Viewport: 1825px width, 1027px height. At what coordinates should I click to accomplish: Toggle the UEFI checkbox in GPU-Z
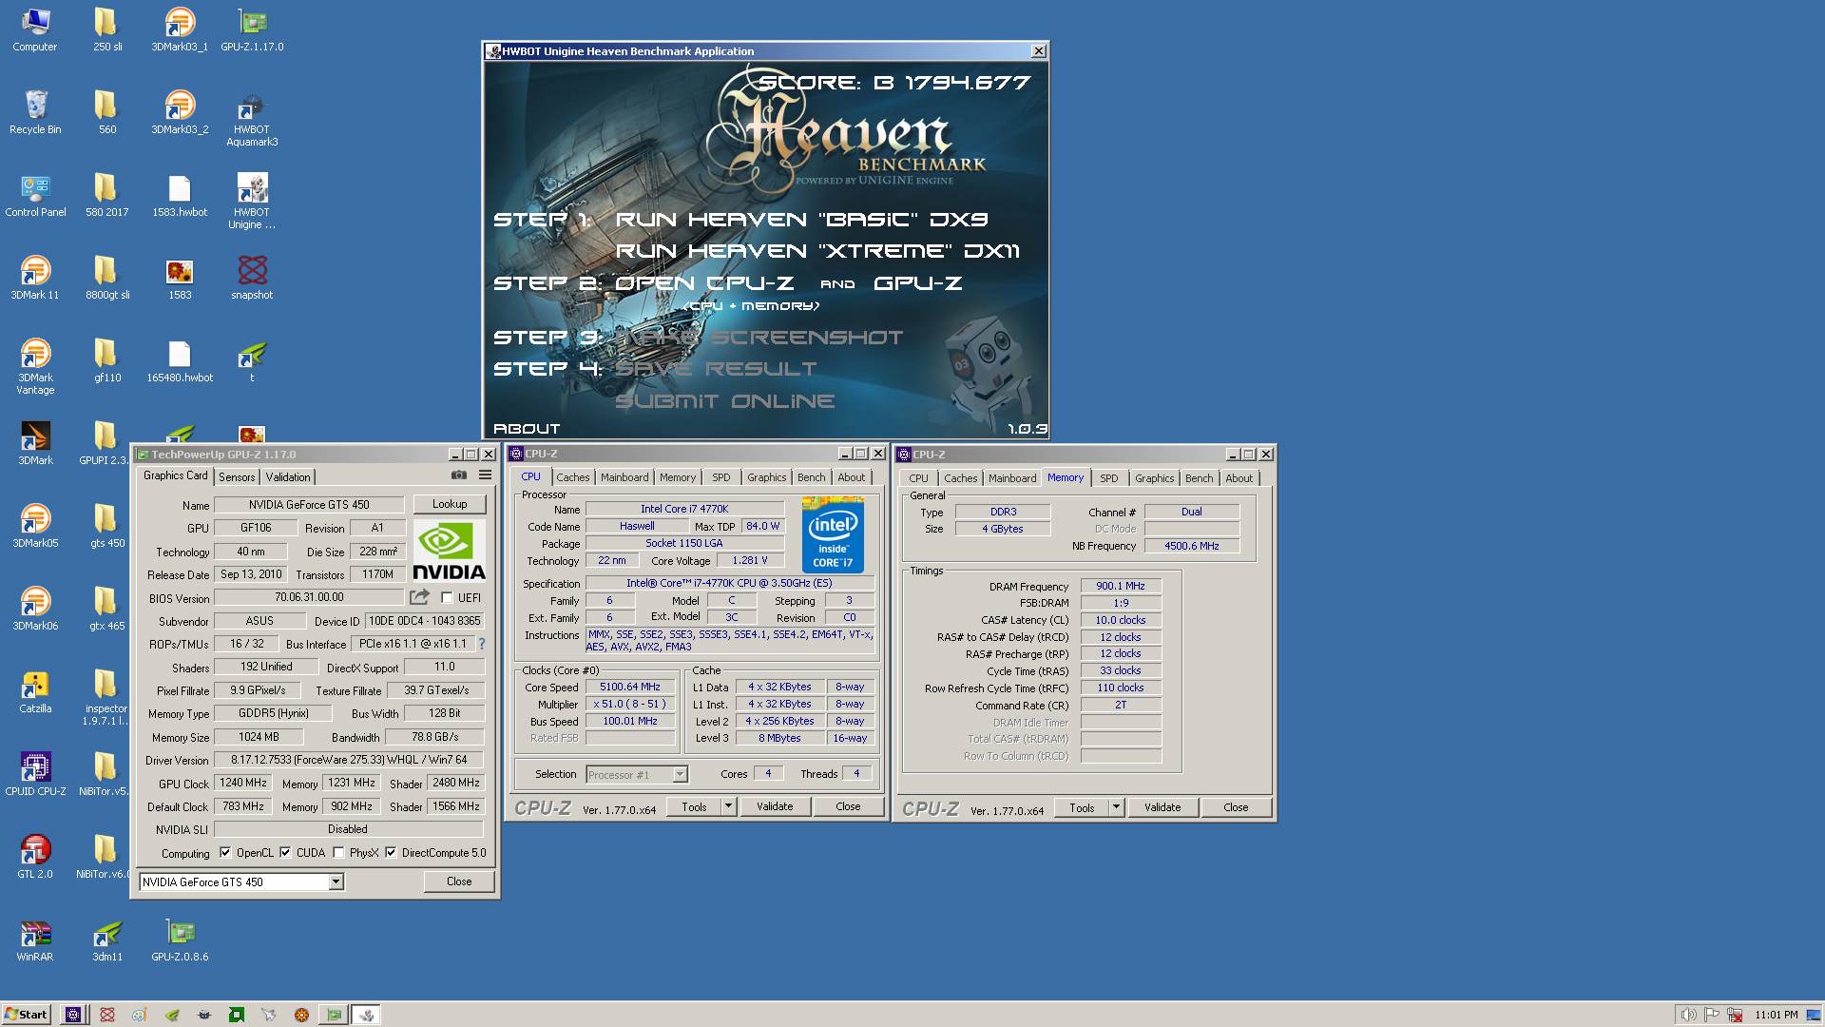(x=447, y=598)
